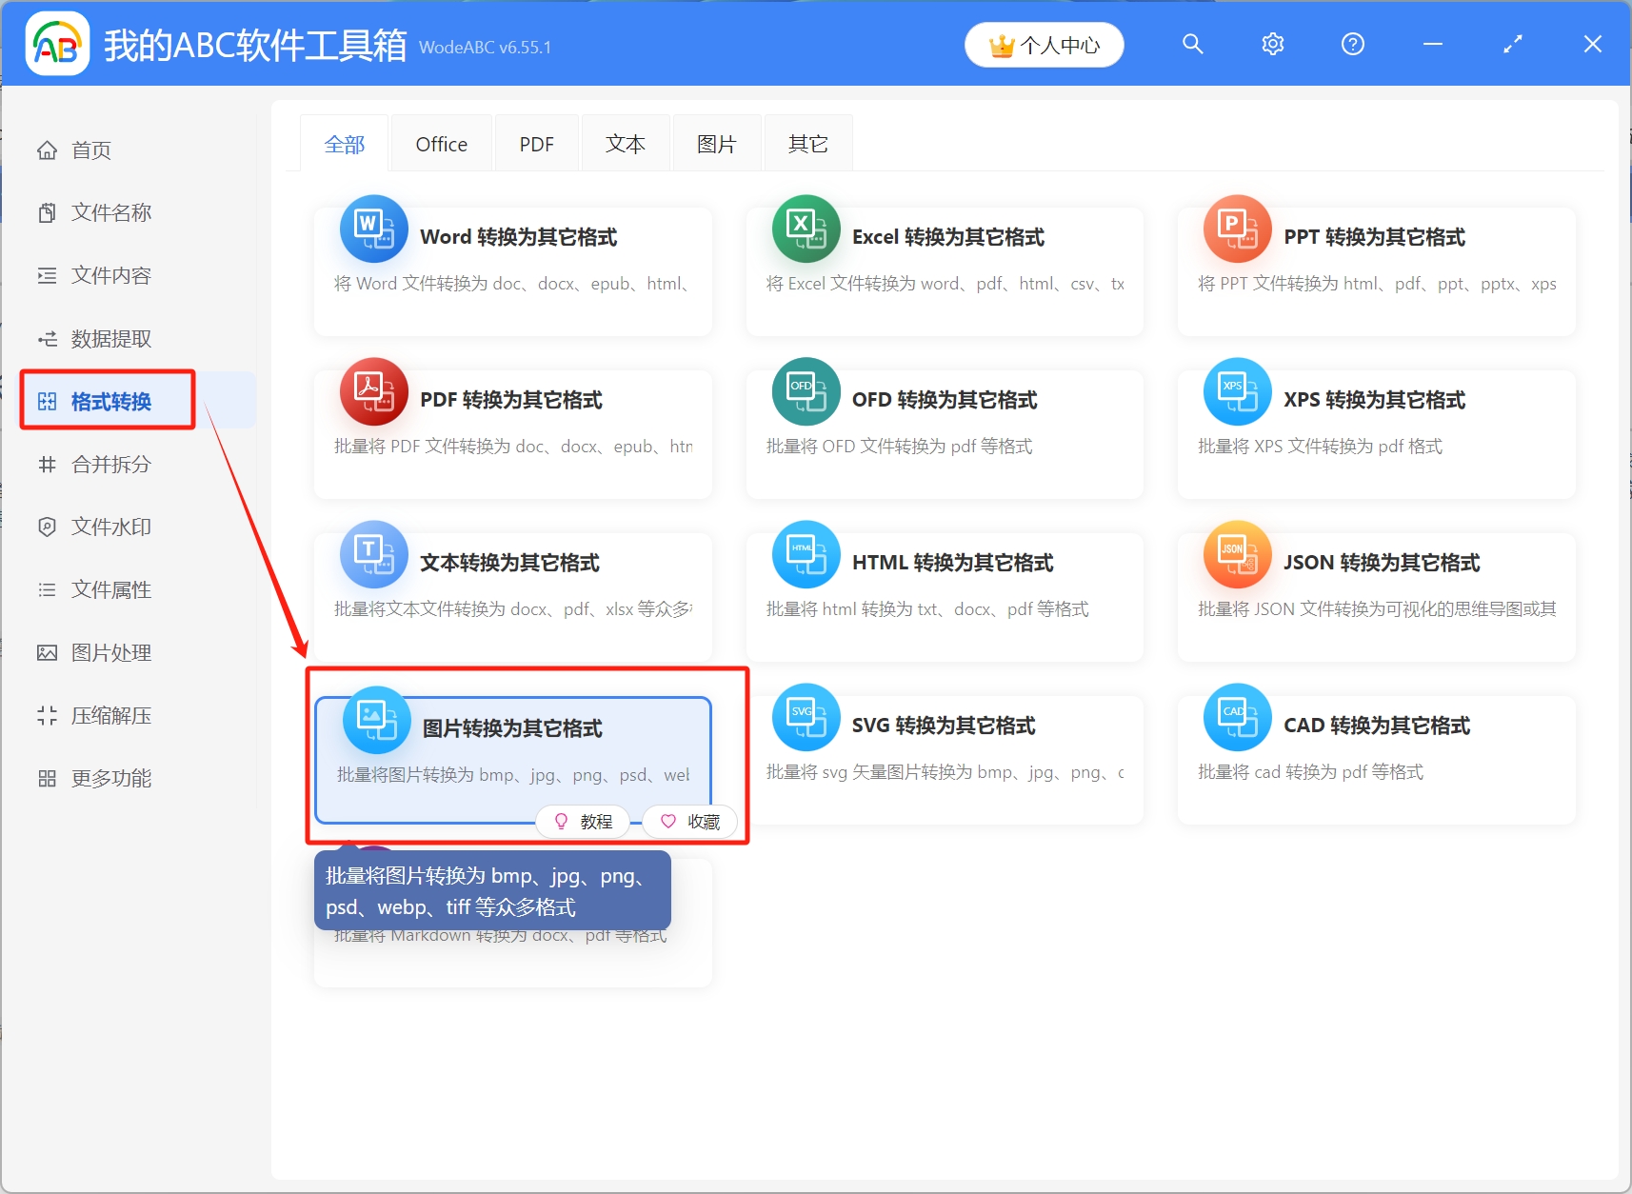
Task: Select the OFD conversion icon
Action: [x=806, y=391]
